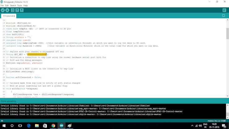Open the Action Center notifications icon

coord(224,126)
